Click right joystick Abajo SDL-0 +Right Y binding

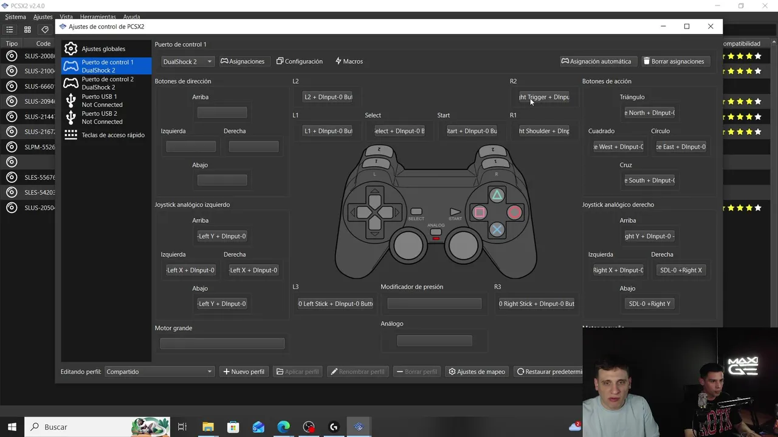(649, 303)
